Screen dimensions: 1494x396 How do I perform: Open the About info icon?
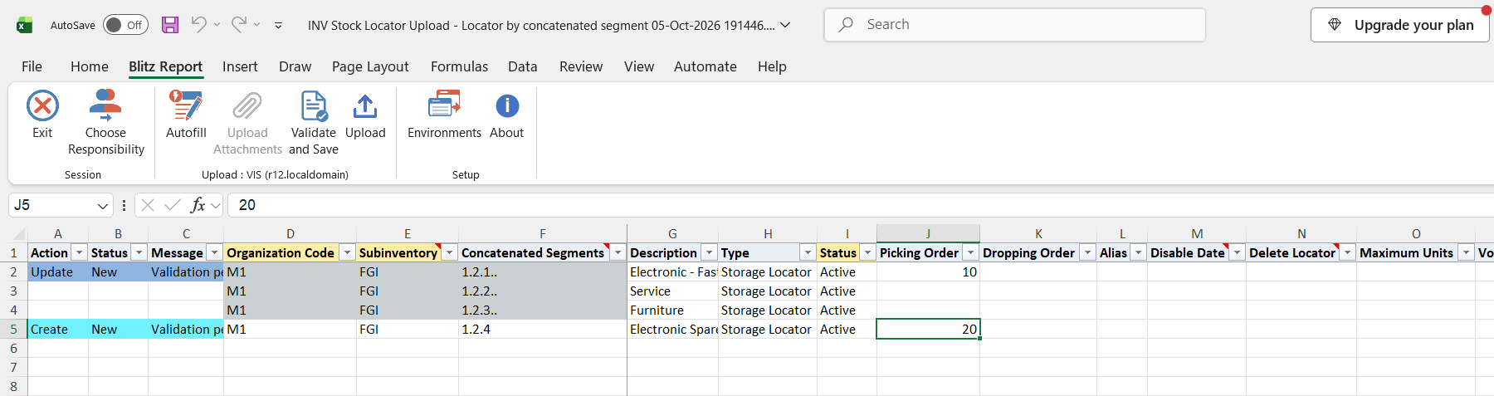[x=507, y=106]
